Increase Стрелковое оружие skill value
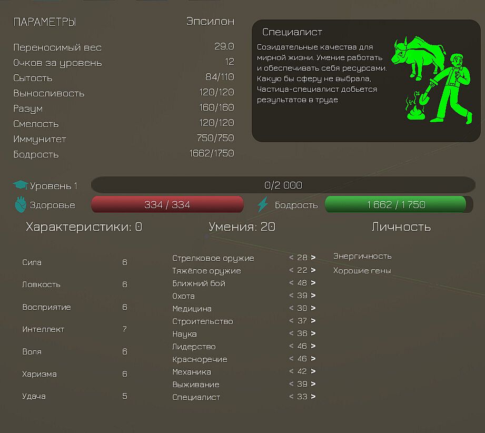The height and width of the screenshot is (433, 485). coord(313,257)
